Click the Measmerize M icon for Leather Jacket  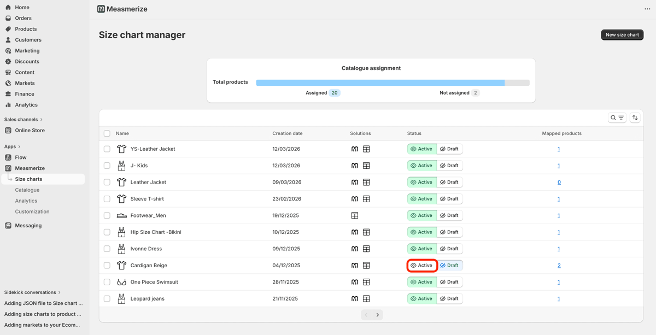tap(355, 183)
